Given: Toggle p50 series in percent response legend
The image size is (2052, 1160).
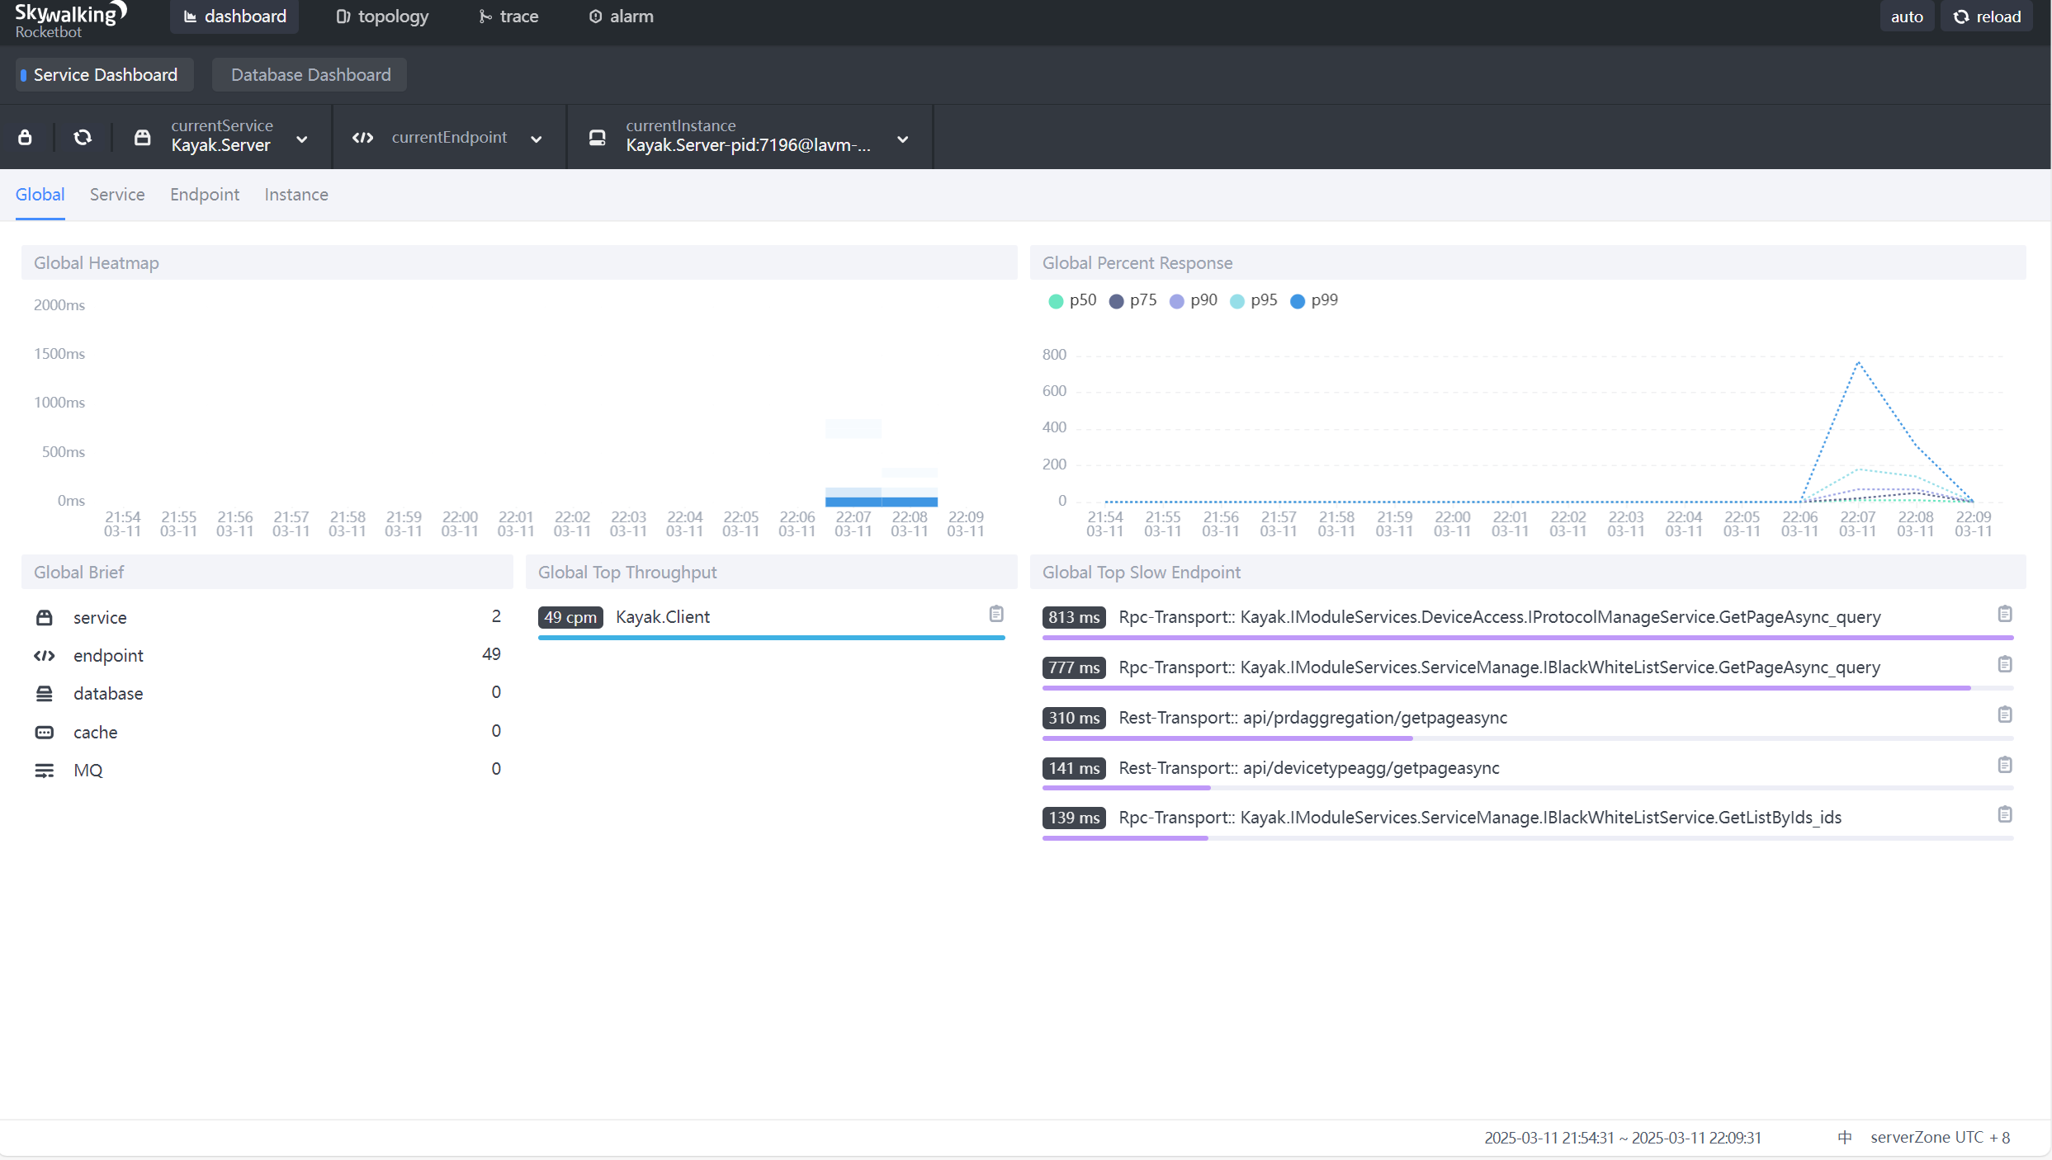Looking at the screenshot, I should coord(1071,300).
